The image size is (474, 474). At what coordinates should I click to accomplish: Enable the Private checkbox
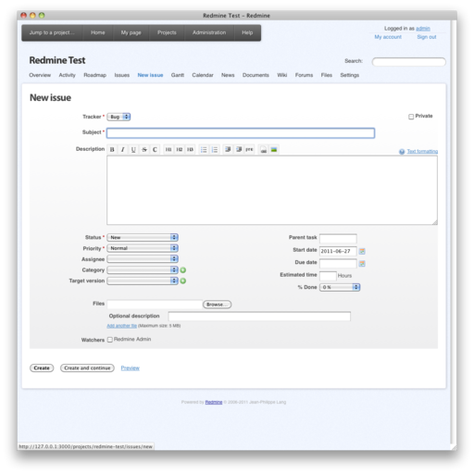click(411, 117)
